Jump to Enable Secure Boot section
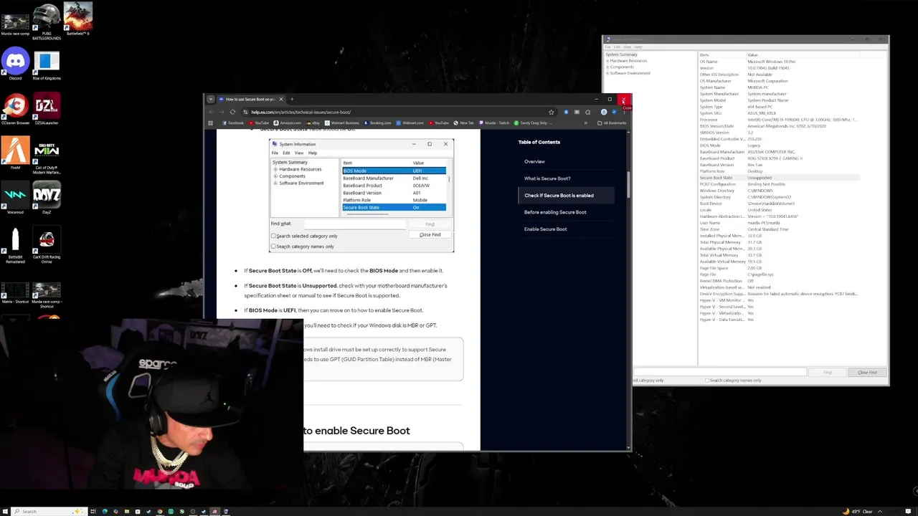The image size is (918, 516). pyautogui.click(x=545, y=229)
